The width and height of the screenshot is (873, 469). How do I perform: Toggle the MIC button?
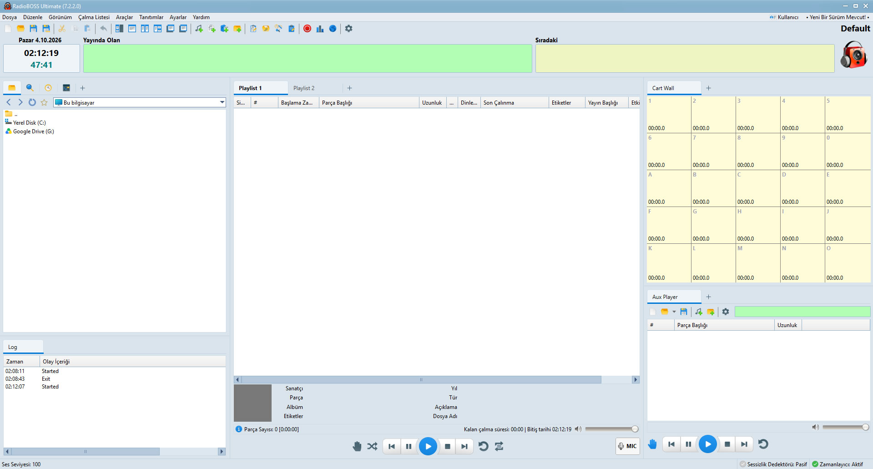click(627, 446)
